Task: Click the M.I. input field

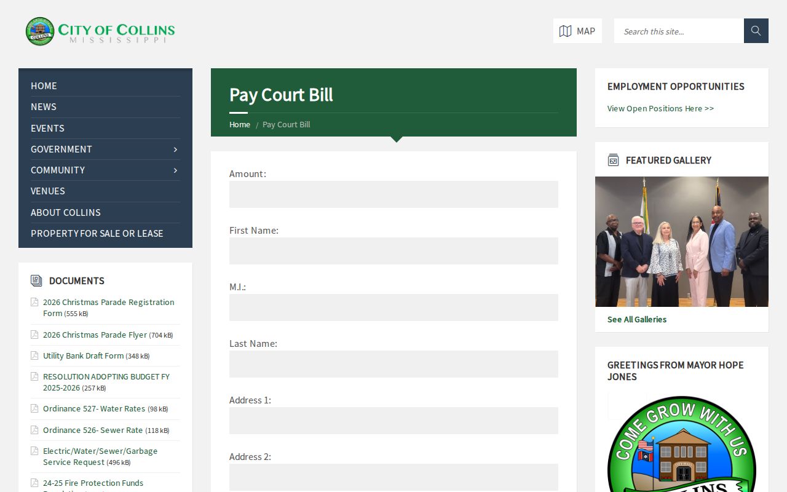Action: [393, 307]
